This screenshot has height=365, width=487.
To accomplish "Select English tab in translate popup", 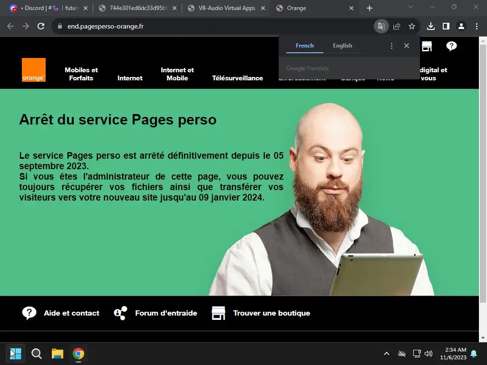I will click(342, 46).
